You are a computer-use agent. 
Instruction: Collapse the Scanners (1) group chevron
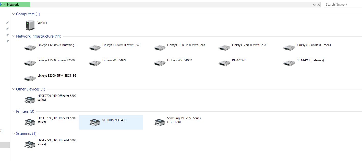click(x=14, y=134)
